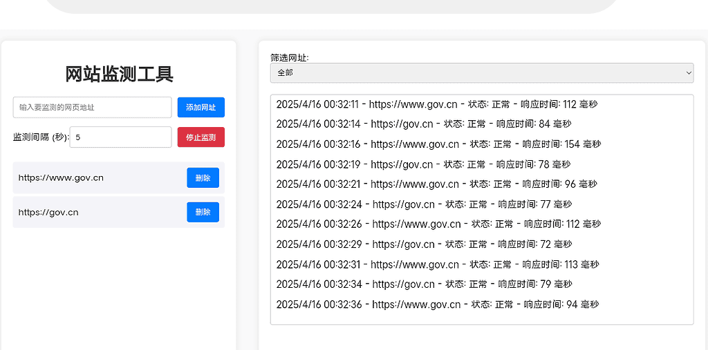Open the 筛选网址 dropdown

point(482,72)
